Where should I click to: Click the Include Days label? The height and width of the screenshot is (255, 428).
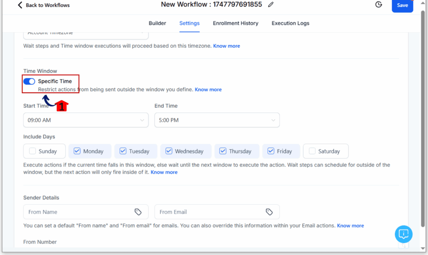(39, 137)
